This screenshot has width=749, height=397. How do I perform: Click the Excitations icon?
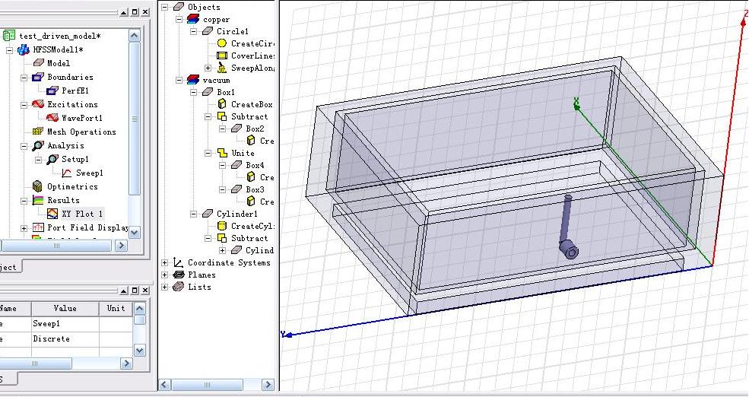coord(38,104)
